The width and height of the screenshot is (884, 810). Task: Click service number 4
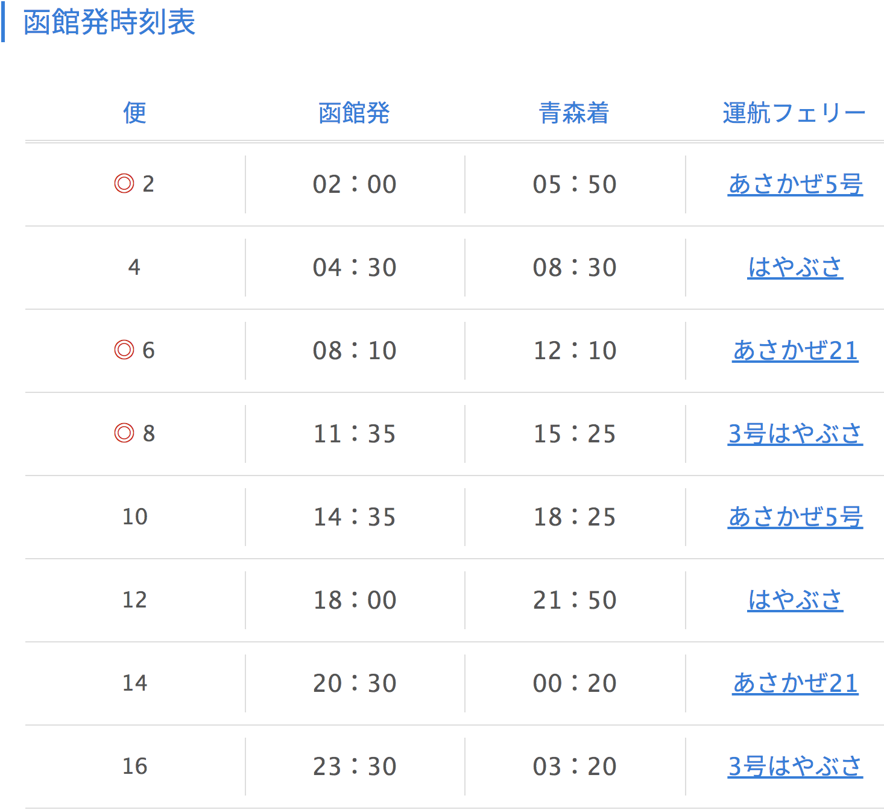click(134, 267)
